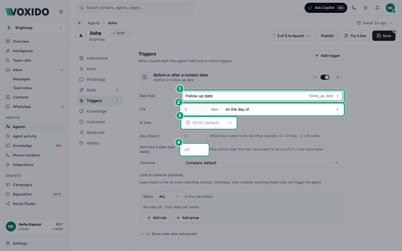Expand Show code view (advanced)
Viewport: 402px width, 251px height.
(x=169, y=234)
